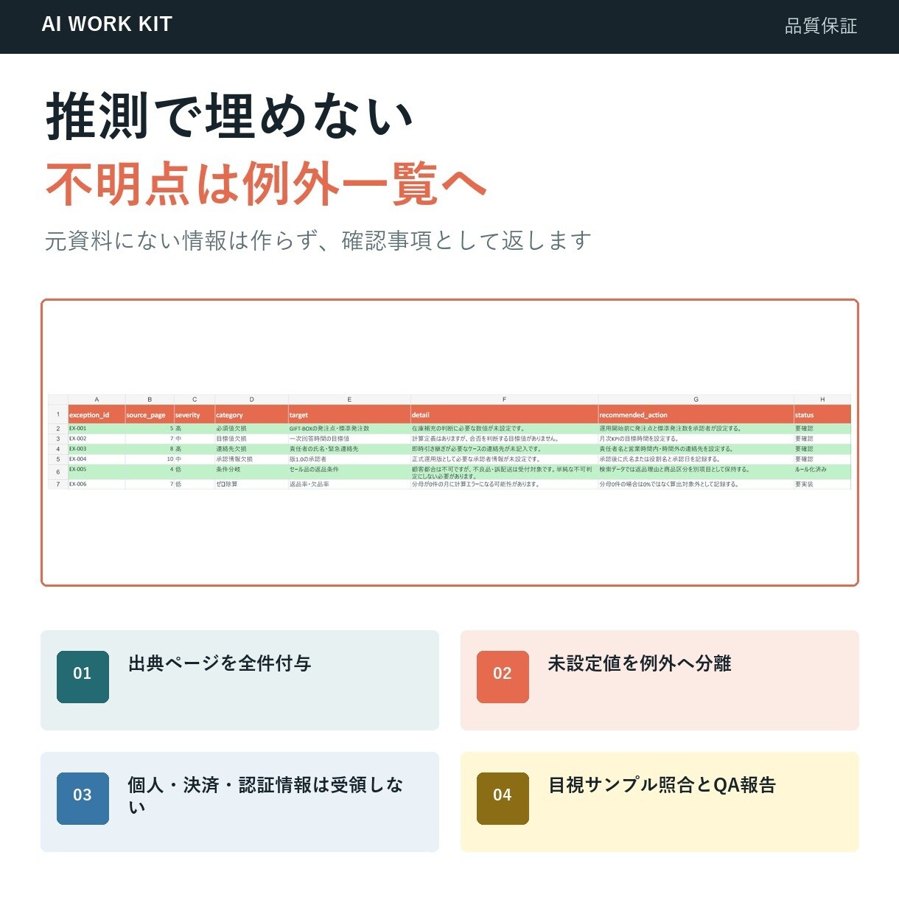
Task: Select cell EX-006
Action: [x=97, y=484]
